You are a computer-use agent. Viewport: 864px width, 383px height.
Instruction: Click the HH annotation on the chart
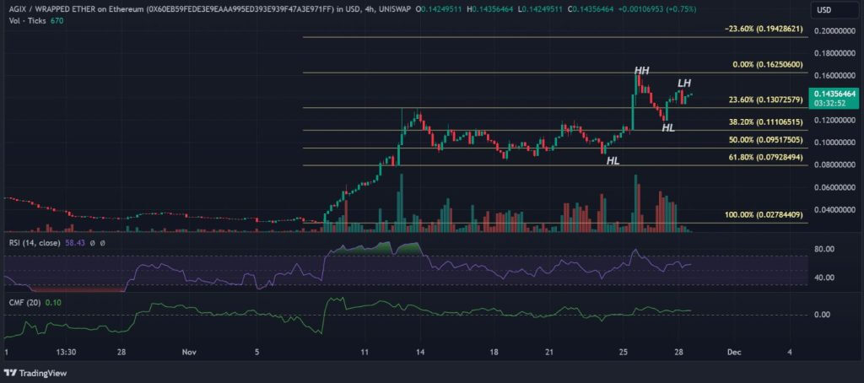coord(641,68)
